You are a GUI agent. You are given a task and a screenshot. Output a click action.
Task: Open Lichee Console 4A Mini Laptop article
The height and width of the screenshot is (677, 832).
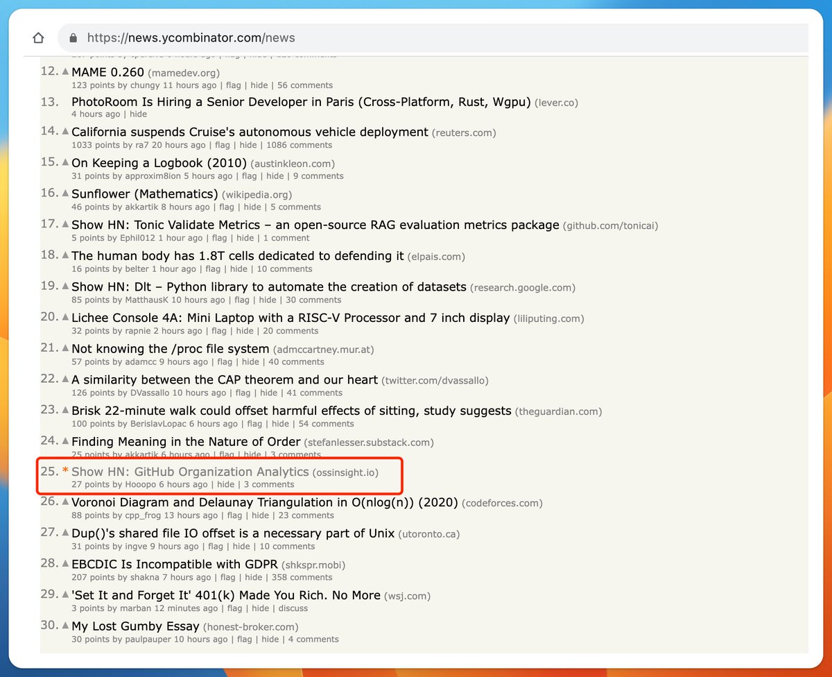[x=291, y=318]
